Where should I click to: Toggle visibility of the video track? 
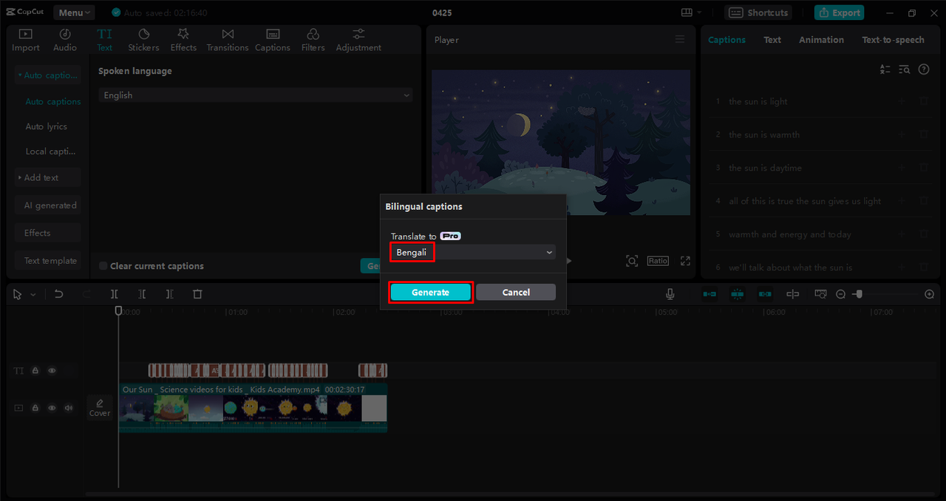[52, 408]
